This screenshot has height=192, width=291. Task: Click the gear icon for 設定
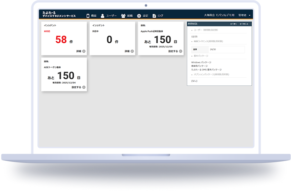(x=139, y=16)
